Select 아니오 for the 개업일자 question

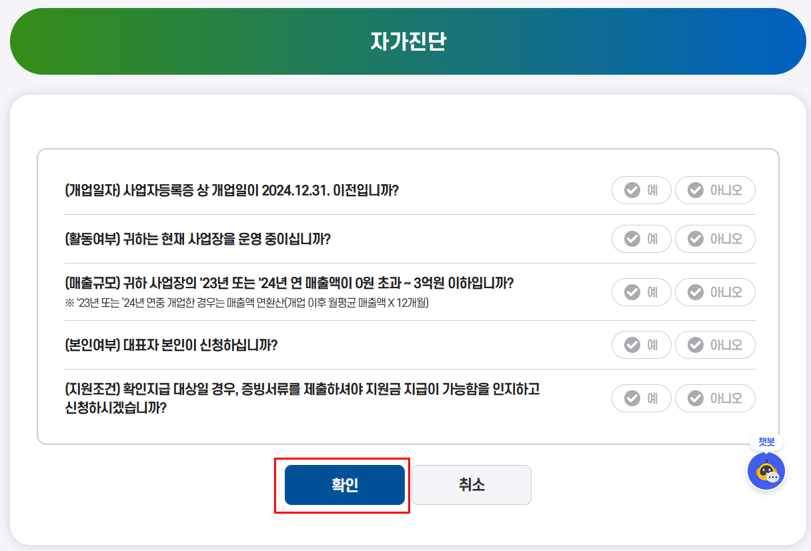[x=715, y=190]
